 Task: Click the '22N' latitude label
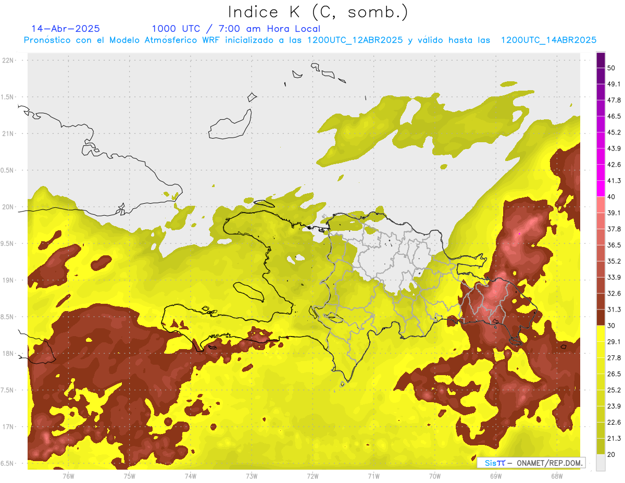pos(8,60)
